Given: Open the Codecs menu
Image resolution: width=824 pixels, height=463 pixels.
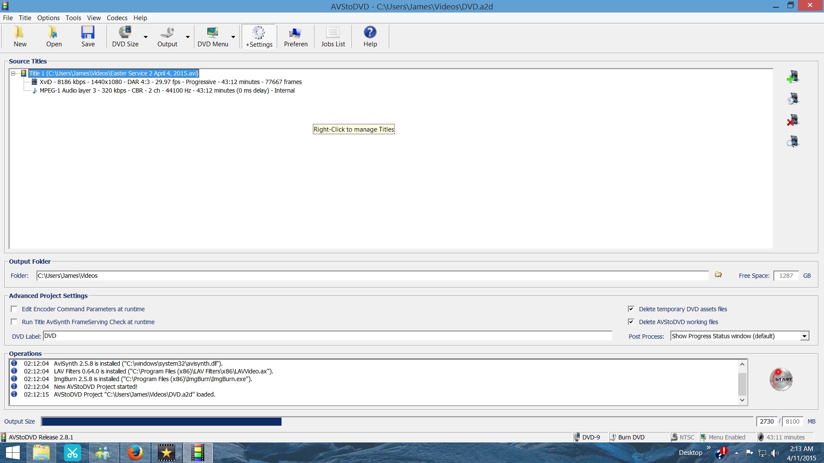Looking at the screenshot, I should (117, 18).
